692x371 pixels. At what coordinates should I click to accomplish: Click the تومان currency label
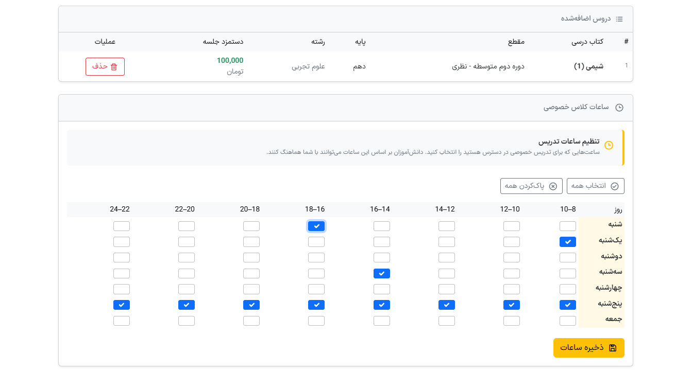pos(235,72)
